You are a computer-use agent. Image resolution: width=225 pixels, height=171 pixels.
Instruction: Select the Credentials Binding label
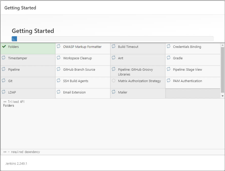pyautogui.click(x=187, y=47)
